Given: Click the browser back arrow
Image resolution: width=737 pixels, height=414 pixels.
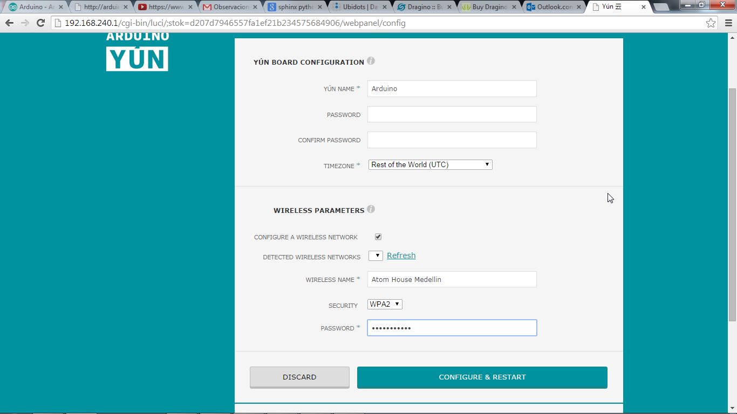Looking at the screenshot, I should tap(9, 23).
